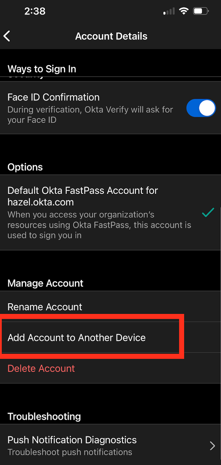Disable the Face ID Confirmation switch
This screenshot has width=221, height=465.
click(201, 108)
